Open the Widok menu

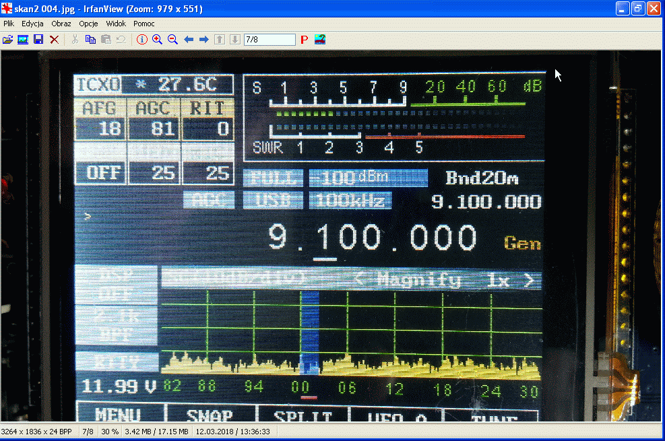pyautogui.click(x=116, y=24)
